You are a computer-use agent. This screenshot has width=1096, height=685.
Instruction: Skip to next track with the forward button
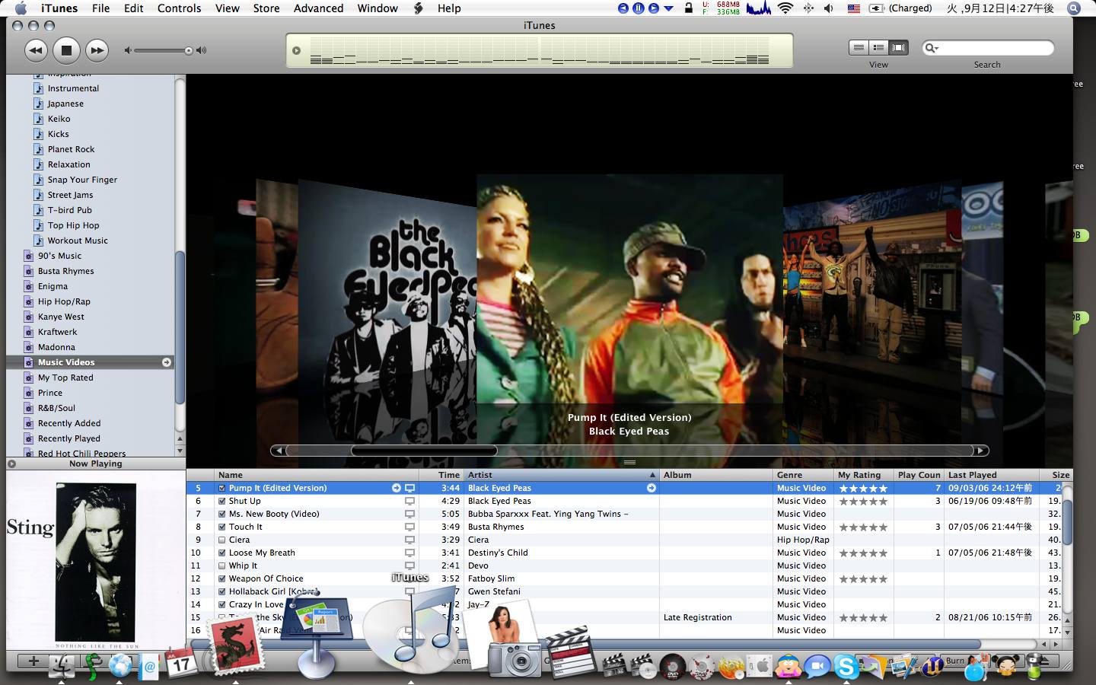pyautogui.click(x=97, y=51)
